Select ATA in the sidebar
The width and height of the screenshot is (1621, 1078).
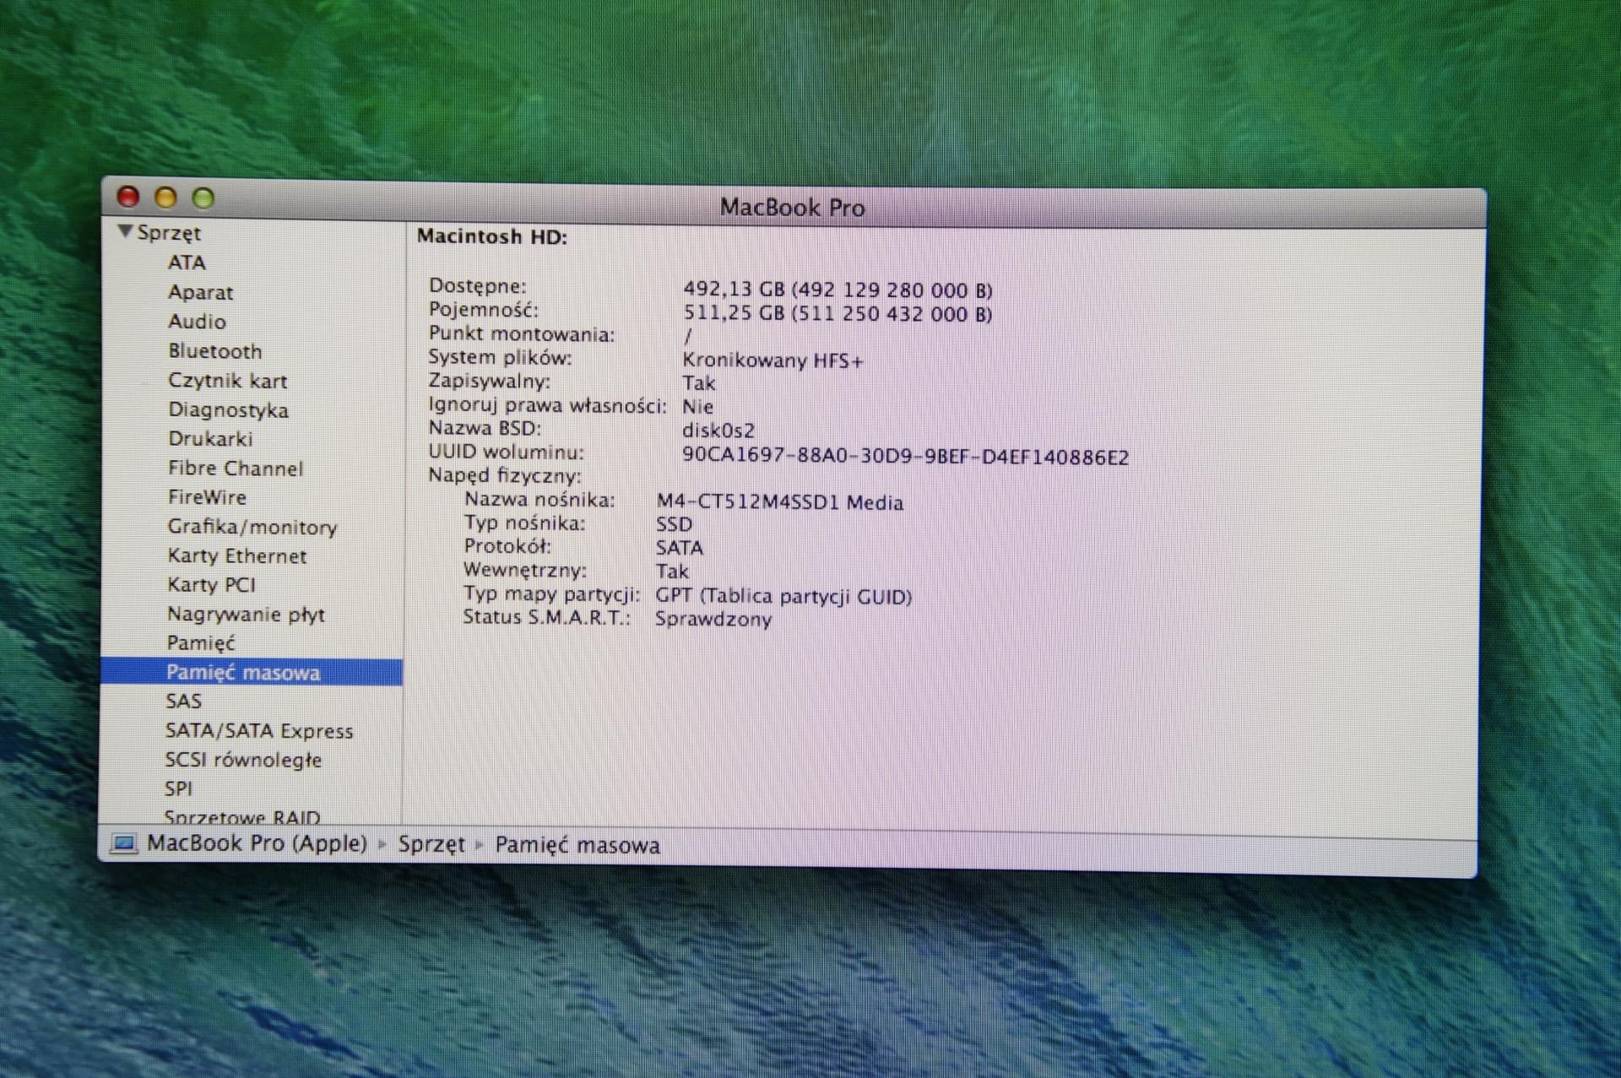(x=187, y=263)
